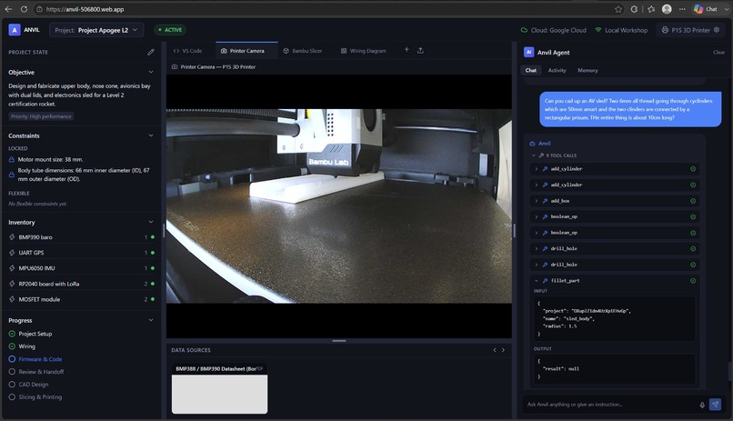Image resolution: width=733 pixels, height=421 pixels.
Task: Open the browser profile avatar
Action: 667,9
